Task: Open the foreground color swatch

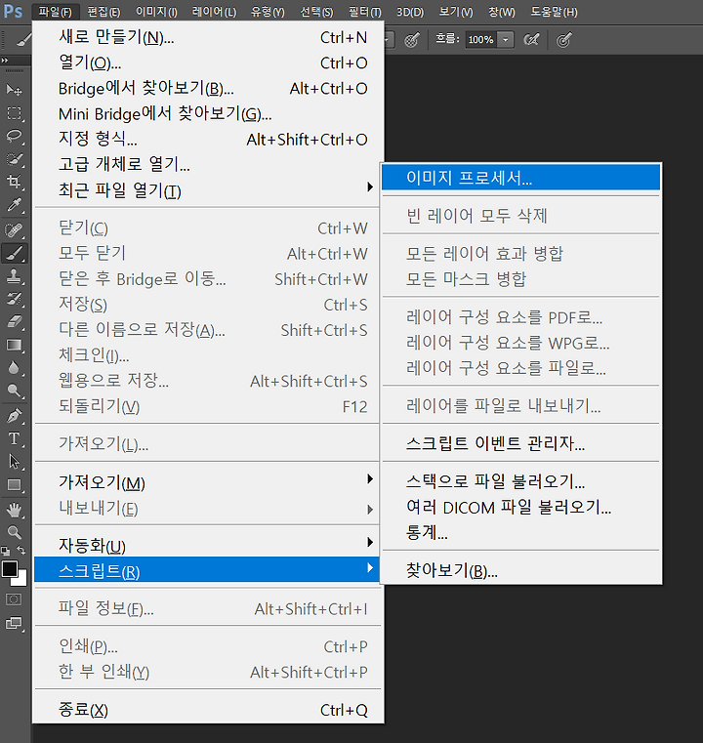Action: point(10,569)
